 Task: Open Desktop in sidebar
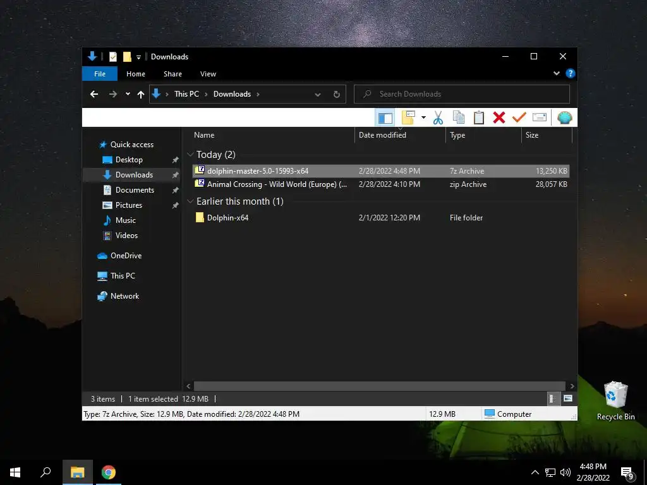[129, 160]
